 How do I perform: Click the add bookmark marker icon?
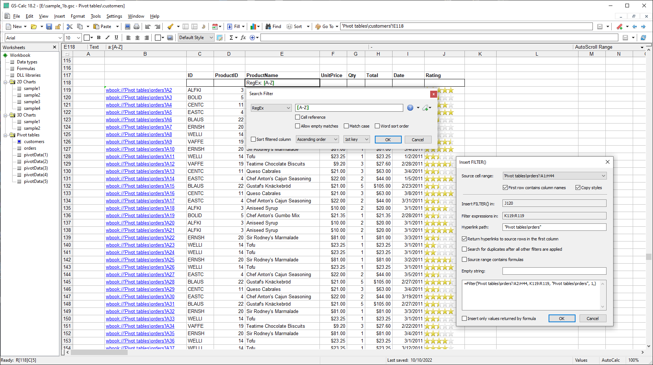[619, 27]
